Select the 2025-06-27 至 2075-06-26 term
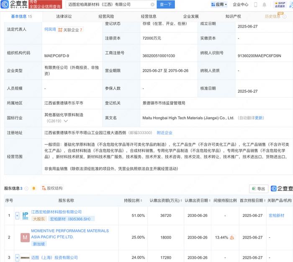The height and width of the screenshot is (262, 293). [x=165, y=71]
